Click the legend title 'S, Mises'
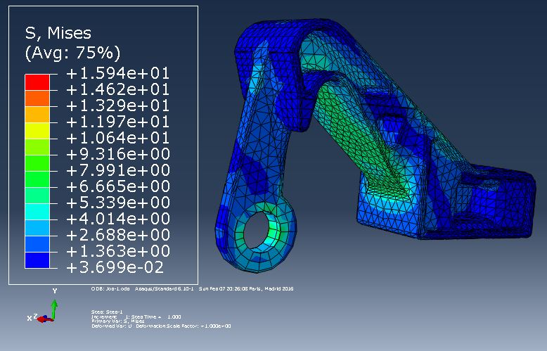The width and height of the screenshot is (547, 351). click(x=58, y=33)
